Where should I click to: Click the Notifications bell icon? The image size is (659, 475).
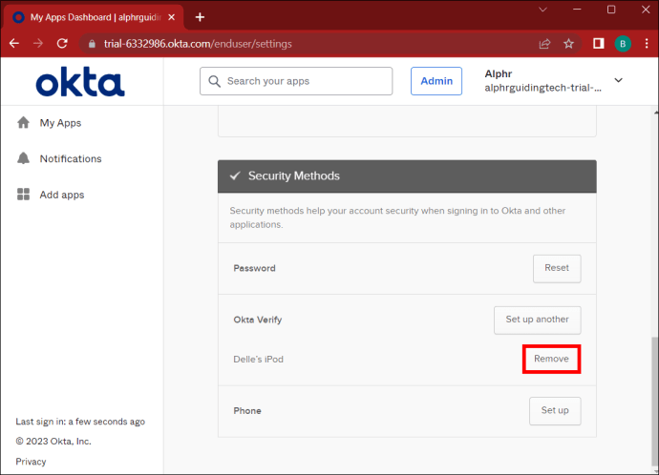tap(24, 158)
